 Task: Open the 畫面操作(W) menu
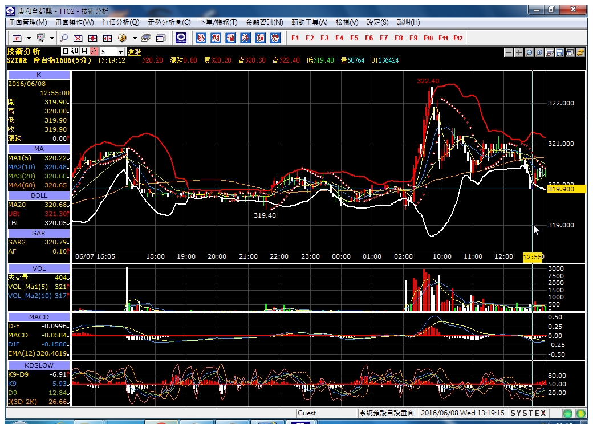click(x=75, y=22)
